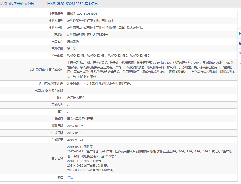Click the 生产地址 row label

pyautogui.click(x=57, y=35)
